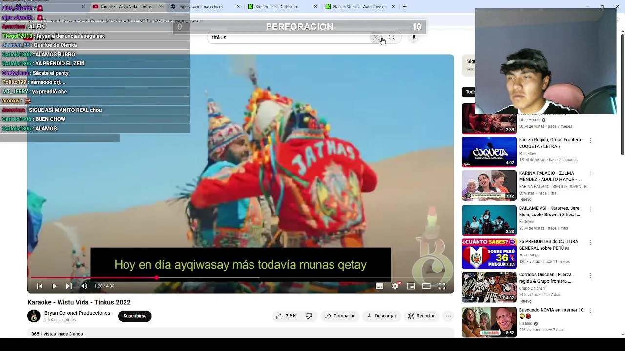
Task: Switch to miniplayer mode
Action: (x=411, y=286)
